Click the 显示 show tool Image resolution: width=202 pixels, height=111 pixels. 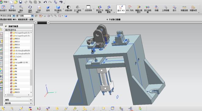(175, 9)
